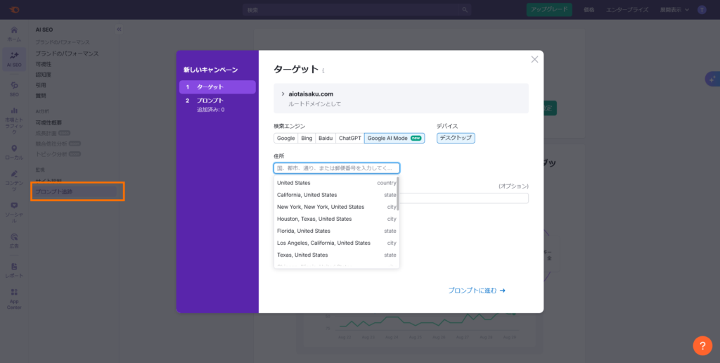This screenshot has width=720, height=363.
Task: Click the green アップグレード button
Action: point(549,10)
